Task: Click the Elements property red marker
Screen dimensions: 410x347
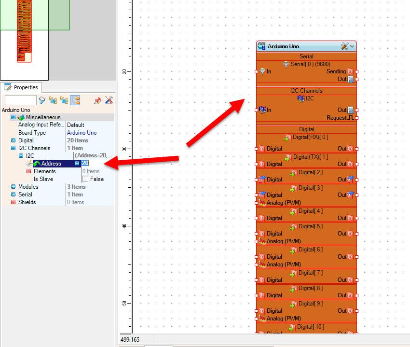Action: point(29,171)
